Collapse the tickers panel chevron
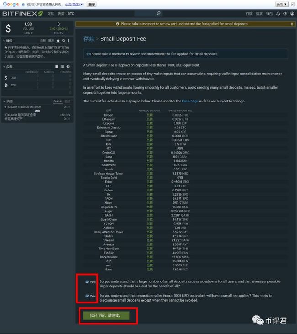 pyautogui.click(x=4, y=41)
